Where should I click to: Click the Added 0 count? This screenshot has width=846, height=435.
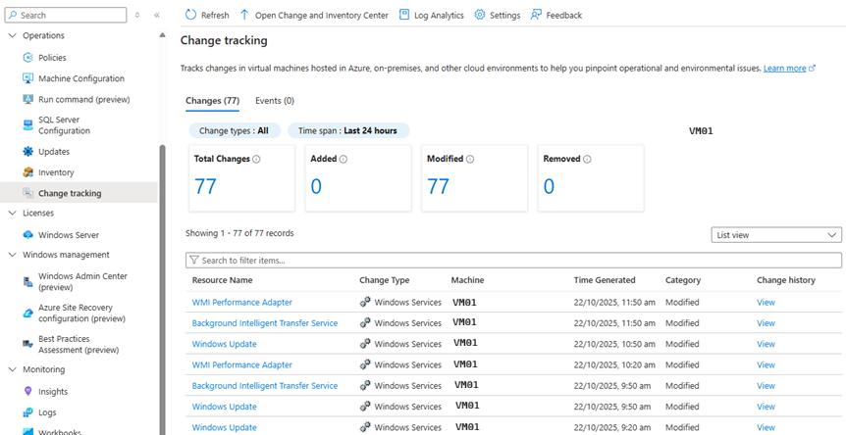click(316, 187)
